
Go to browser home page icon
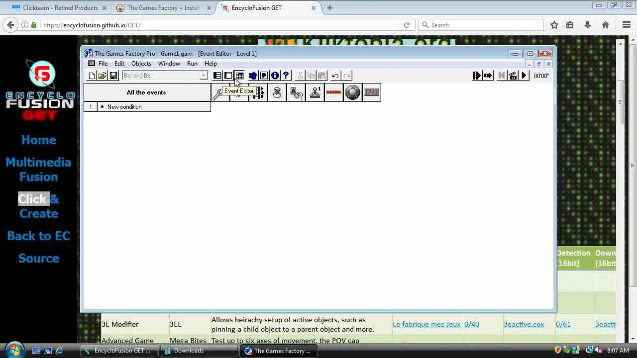[x=606, y=25]
